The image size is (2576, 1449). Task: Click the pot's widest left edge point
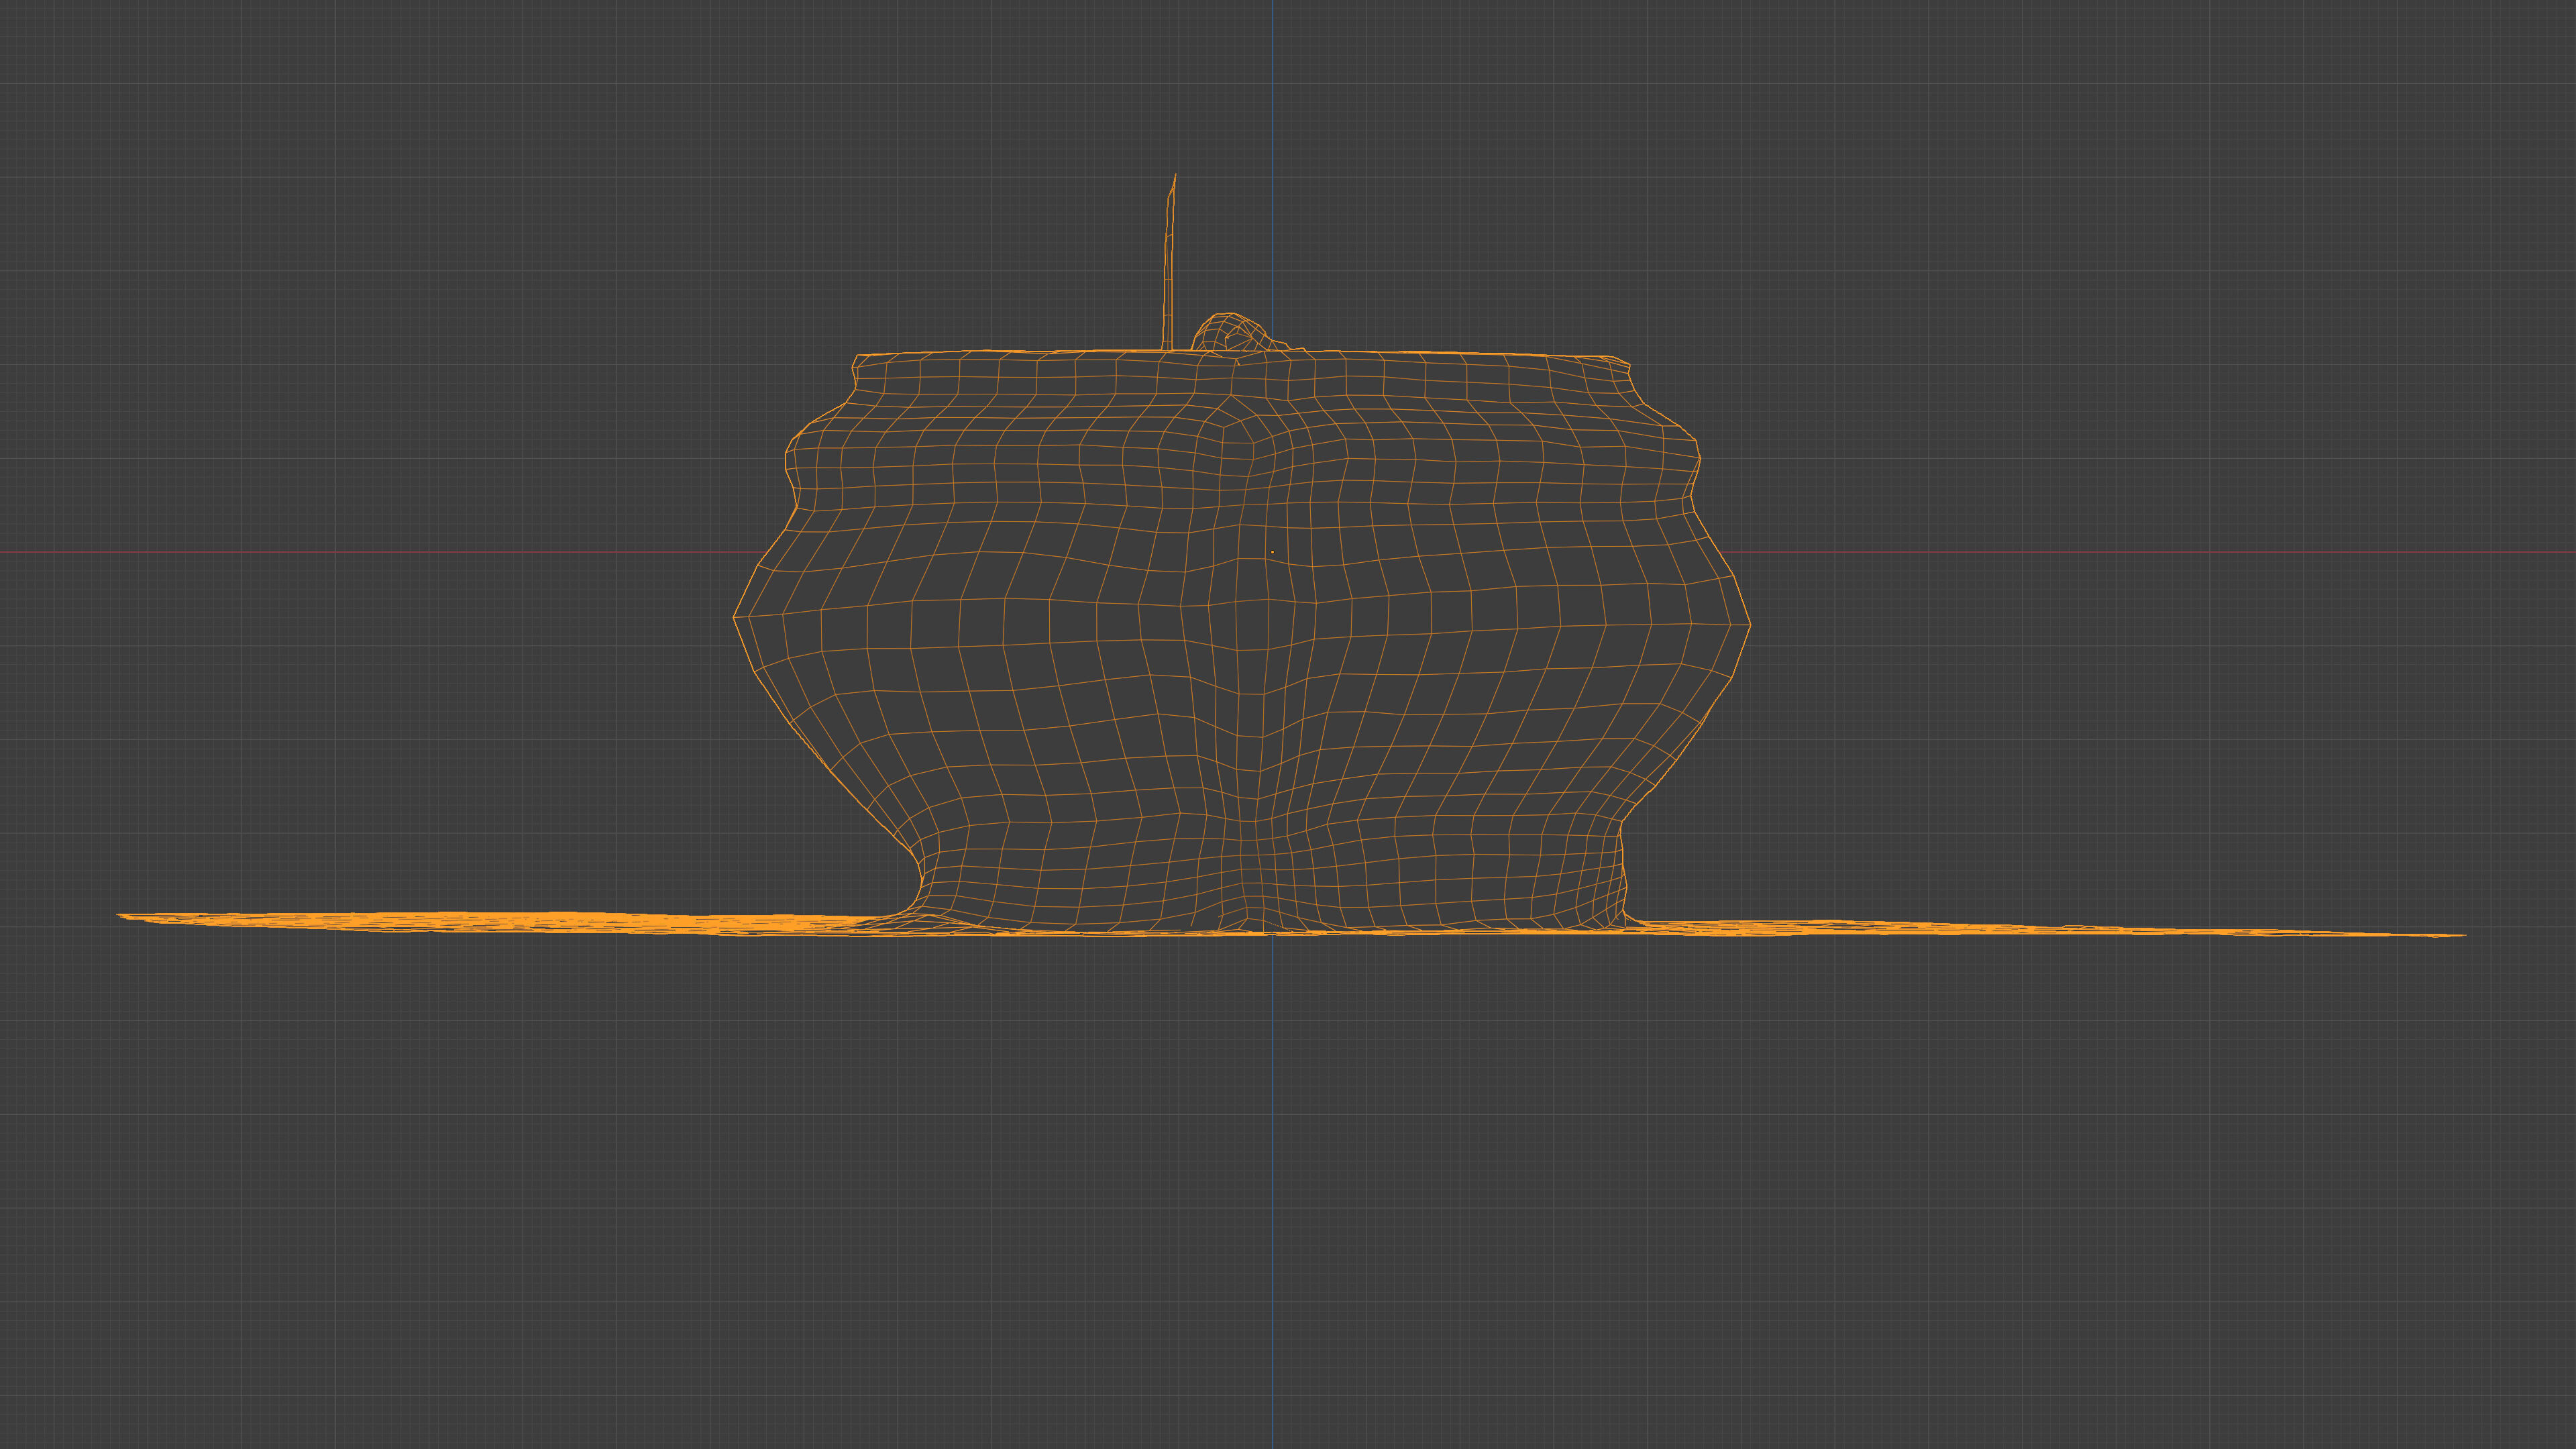click(735, 617)
